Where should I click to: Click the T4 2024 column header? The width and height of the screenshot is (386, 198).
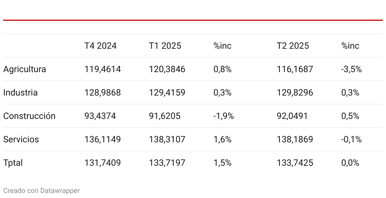(x=100, y=46)
